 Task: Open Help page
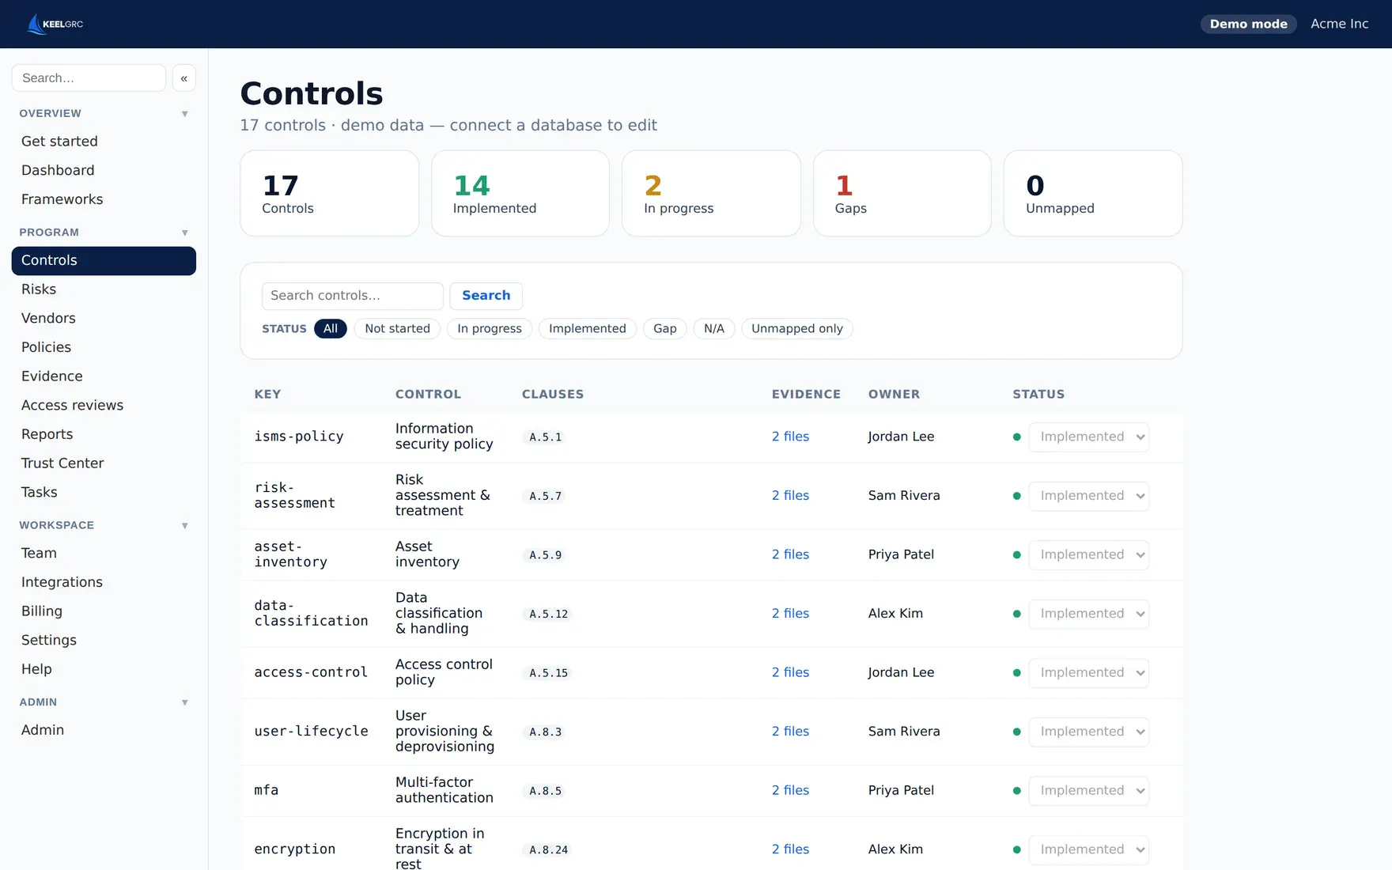click(104, 669)
